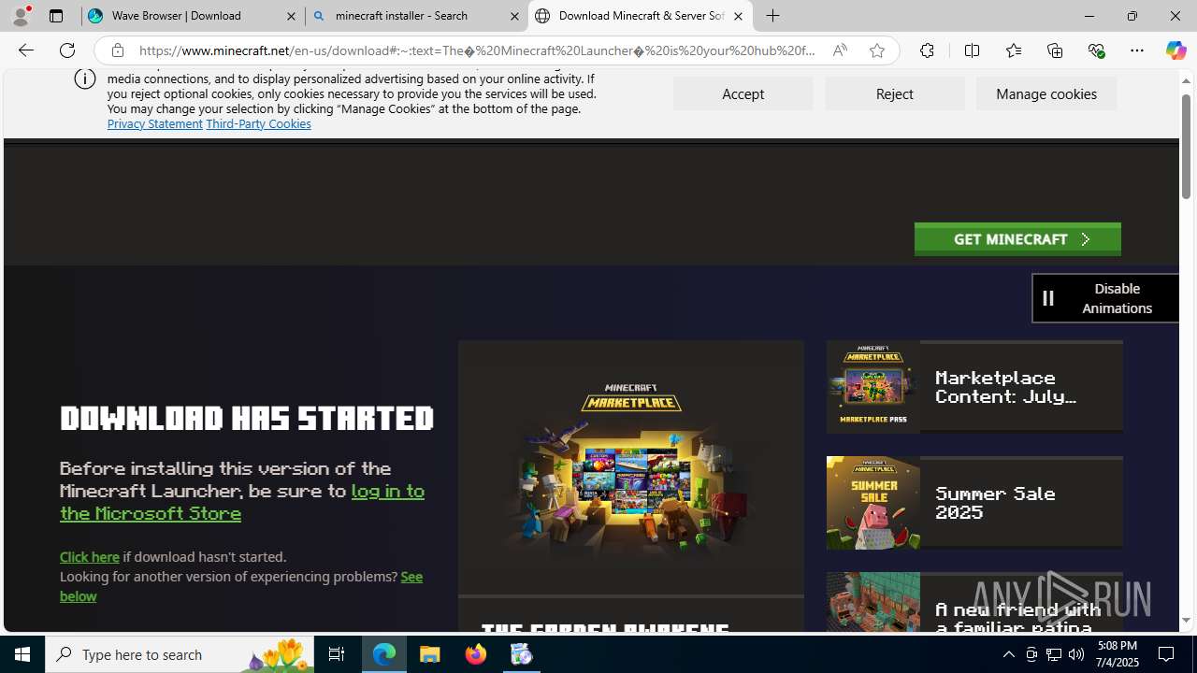This screenshot has width=1197, height=673.
Task: Click the GET MINECRAFT green button
Action: coord(1017,239)
